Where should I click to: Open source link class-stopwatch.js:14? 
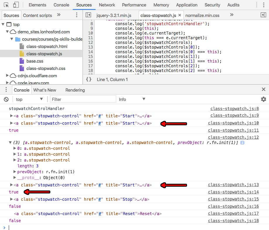click(x=233, y=192)
